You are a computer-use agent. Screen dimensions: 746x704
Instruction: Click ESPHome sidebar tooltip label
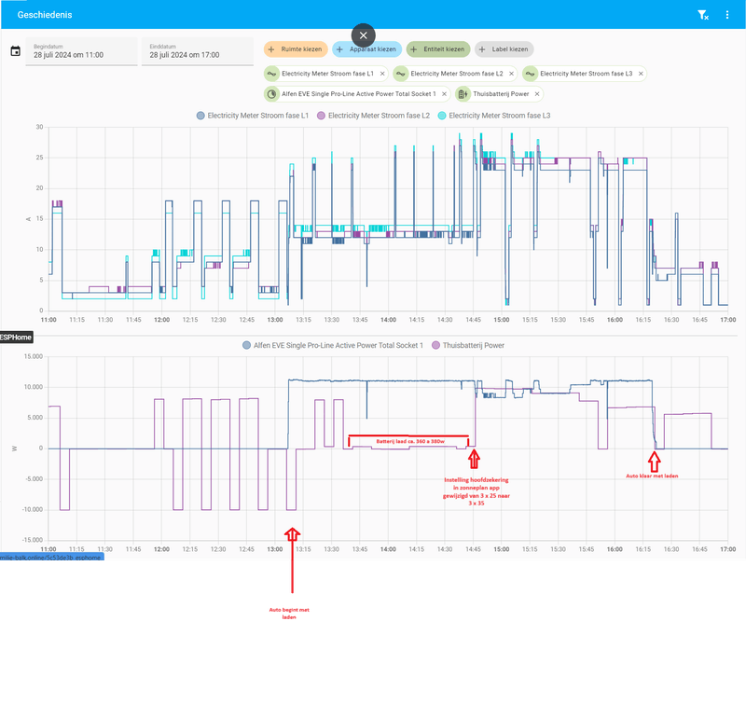coord(16,338)
